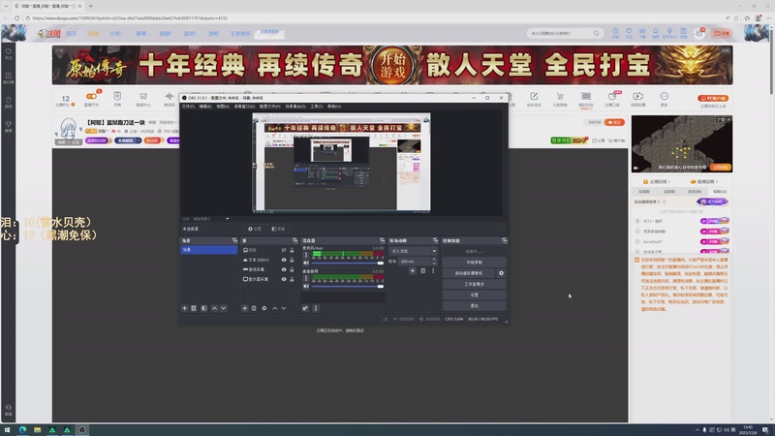Show the hidden top source via crossed eye
The height and width of the screenshot is (436, 775).
click(284, 251)
